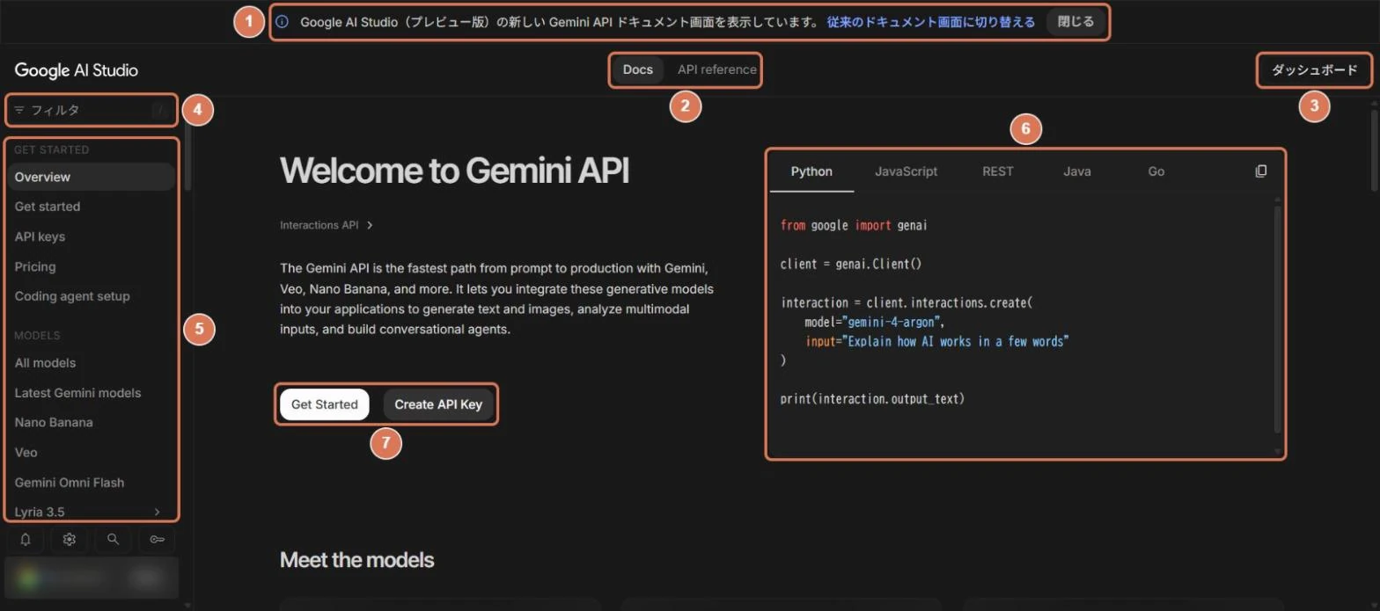Click the print(interaction.output_text) code line

pyautogui.click(x=872, y=399)
